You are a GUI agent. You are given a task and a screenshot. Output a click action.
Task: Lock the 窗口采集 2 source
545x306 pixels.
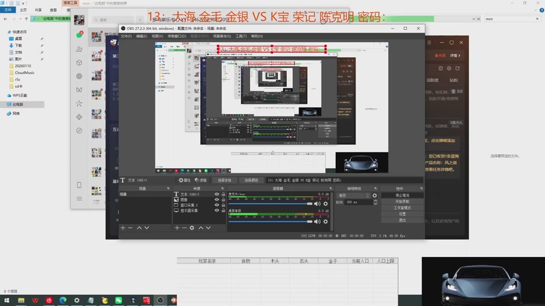pyautogui.click(x=223, y=205)
